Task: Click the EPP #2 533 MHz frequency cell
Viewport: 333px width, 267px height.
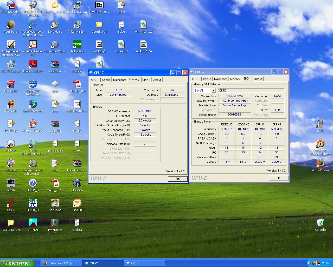Action: [277, 129]
